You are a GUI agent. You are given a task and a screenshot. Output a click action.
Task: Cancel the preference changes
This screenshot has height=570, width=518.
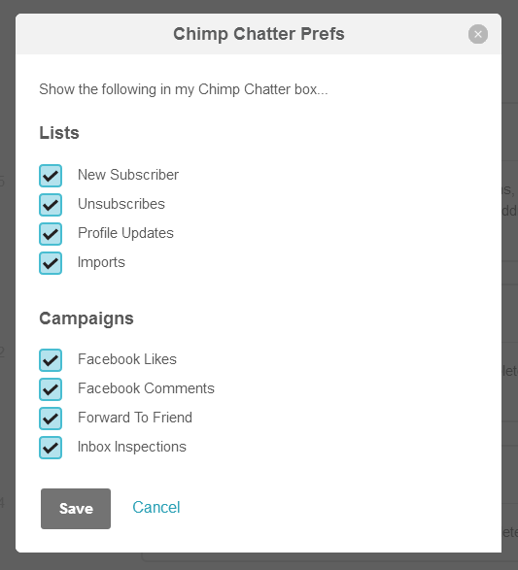(x=156, y=508)
